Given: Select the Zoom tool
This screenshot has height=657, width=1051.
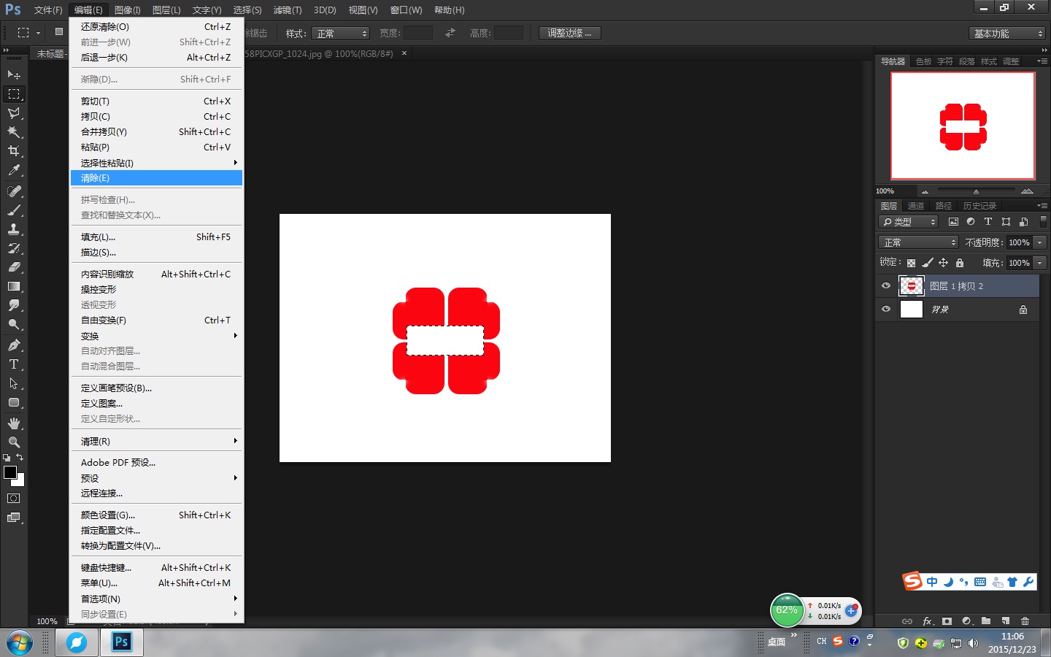Looking at the screenshot, I should point(14,442).
